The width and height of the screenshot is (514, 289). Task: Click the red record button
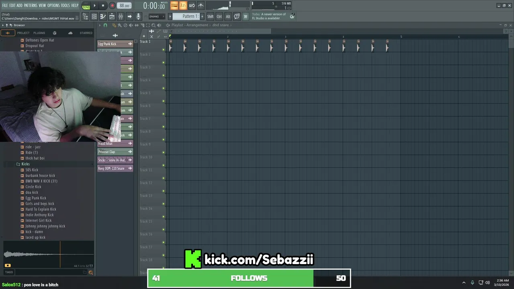click(112, 6)
